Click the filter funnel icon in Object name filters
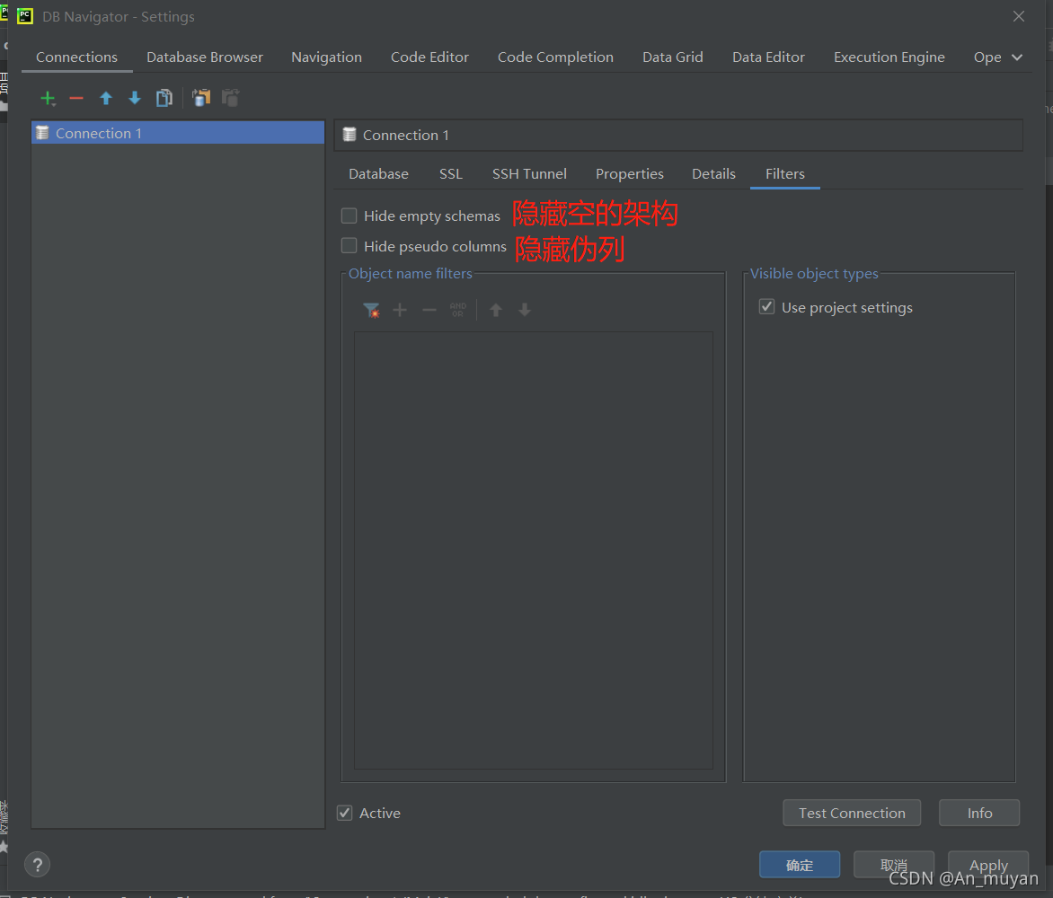1053x898 pixels. [371, 310]
